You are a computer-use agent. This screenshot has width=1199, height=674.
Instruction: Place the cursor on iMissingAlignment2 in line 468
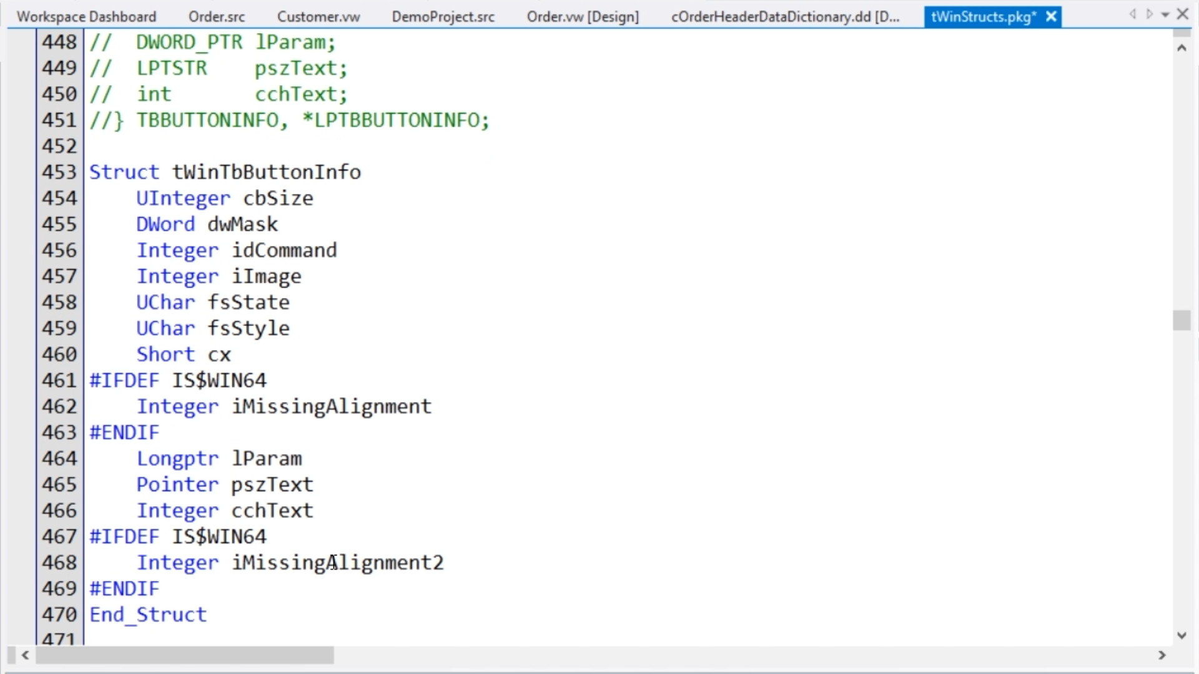[x=337, y=563]
